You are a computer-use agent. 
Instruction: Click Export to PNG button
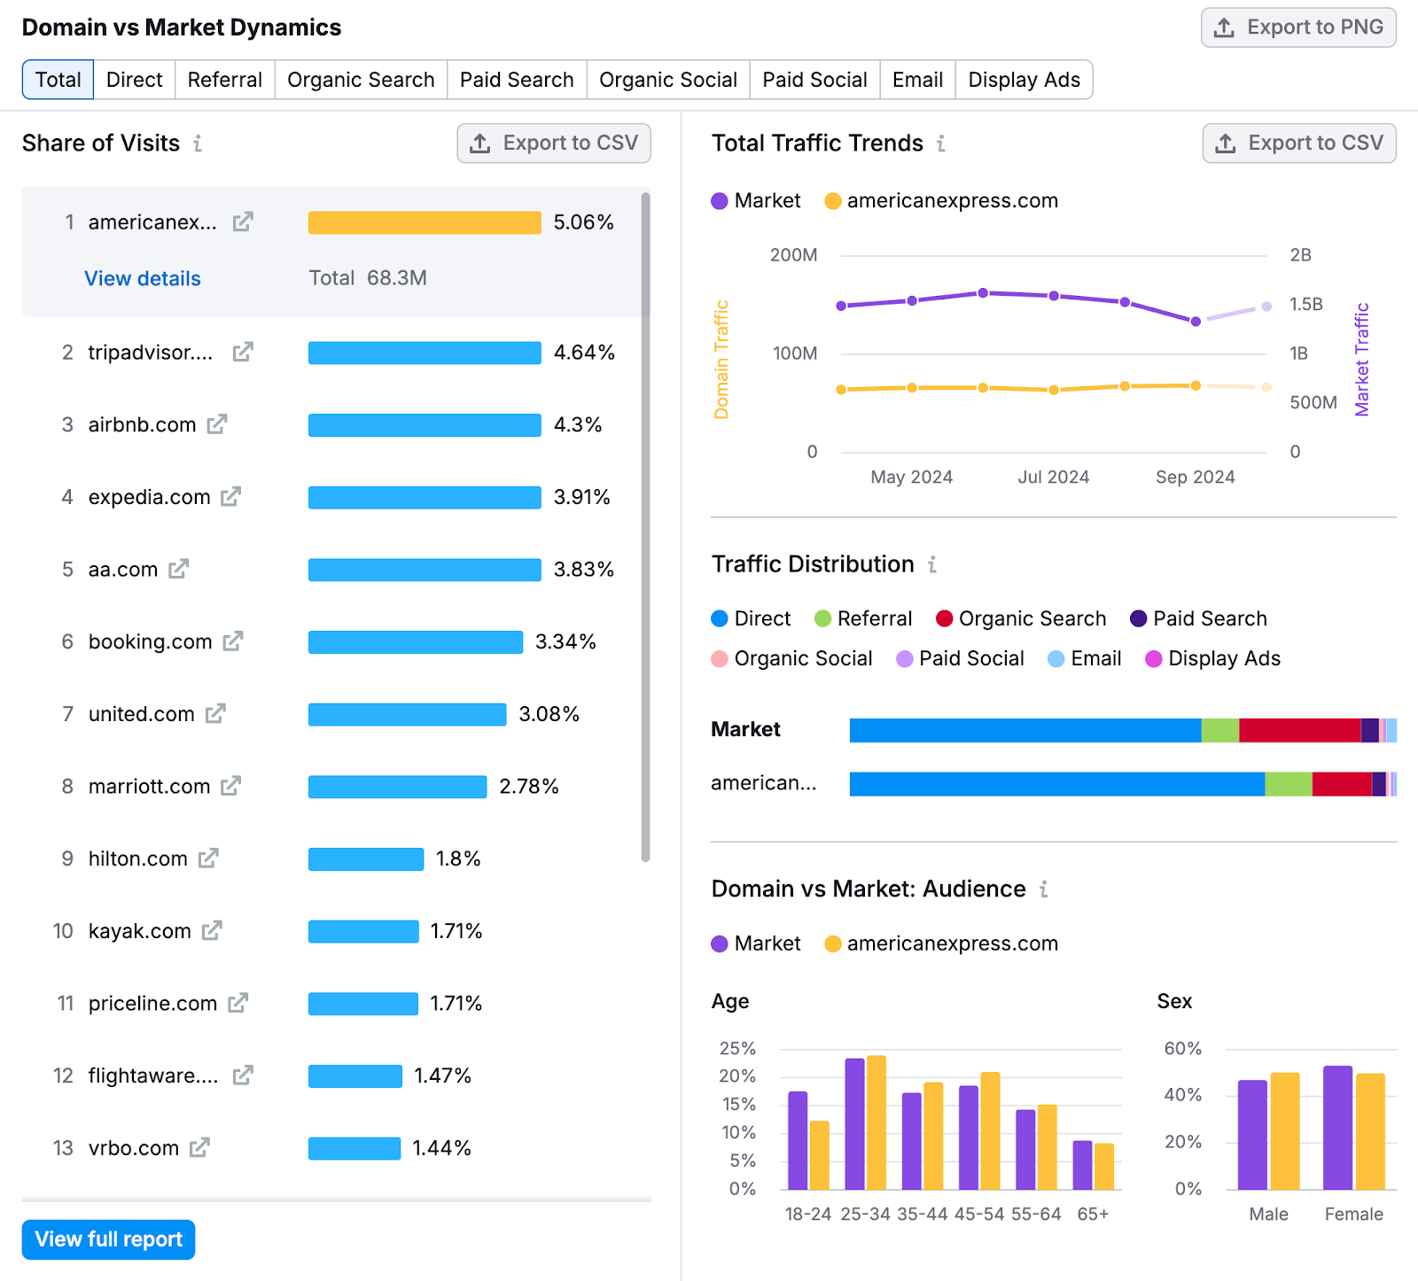[1298, 27]
